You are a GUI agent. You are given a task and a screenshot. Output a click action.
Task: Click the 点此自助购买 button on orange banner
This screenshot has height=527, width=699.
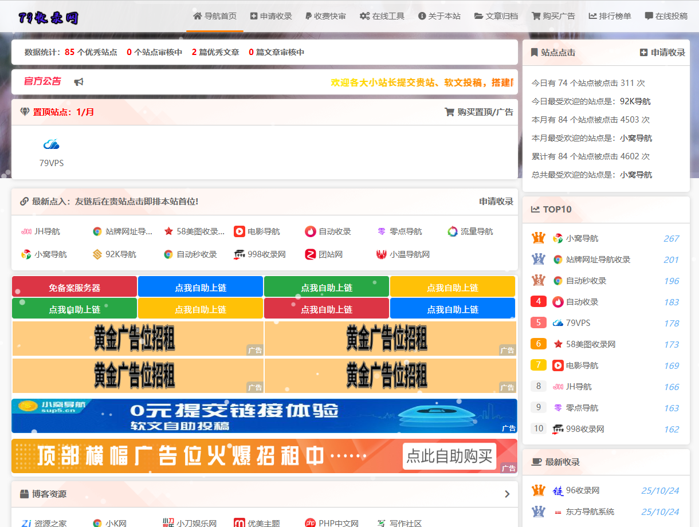point(449,456)
